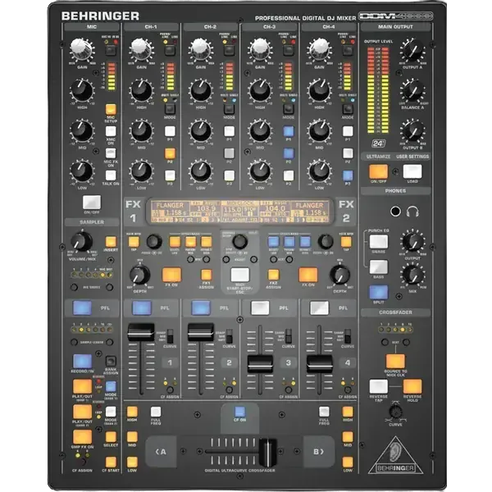Click the channel 3 volume fader
Screen dimensions: 492x492
(x=260, y=363)
